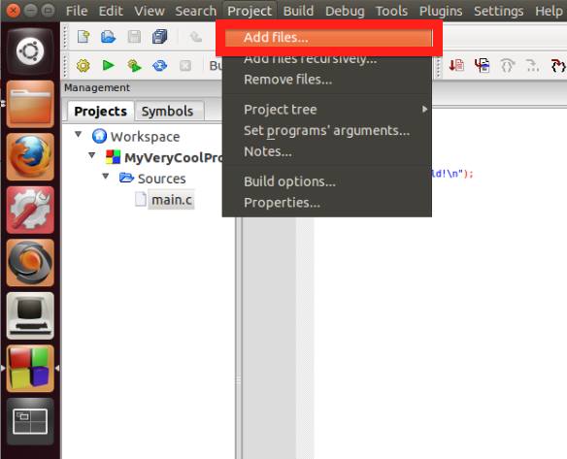
Task: Click the New file toolbar icon
Action: (x=83, y=37)
